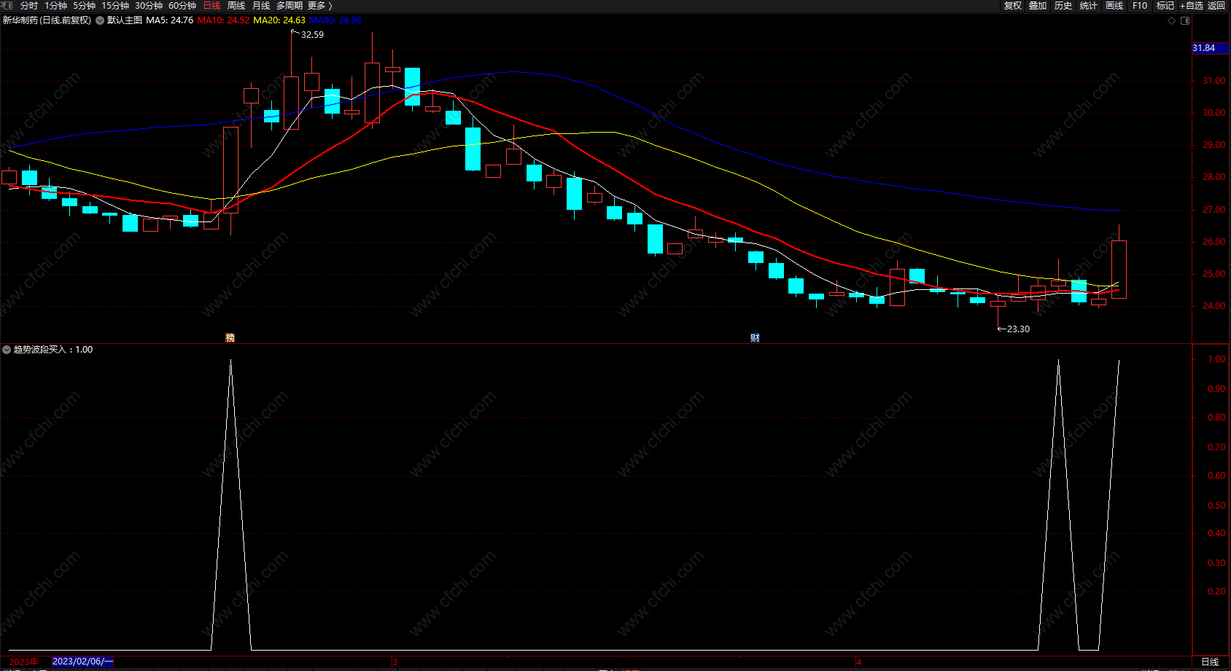Click the diamond icon in chart corner
Viewport: 1231px width, 671px height.
click(x=1172, y=20)
